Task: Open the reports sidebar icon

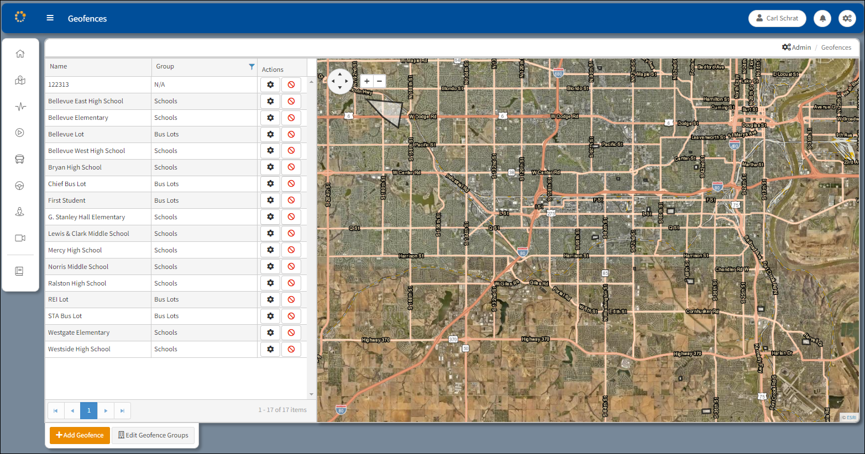Action: [19, 271]
